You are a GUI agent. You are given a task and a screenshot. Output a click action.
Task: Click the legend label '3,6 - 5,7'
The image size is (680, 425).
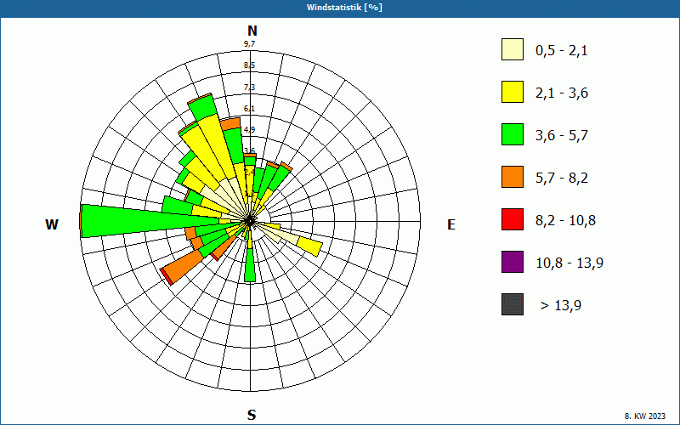click(x=562, y=136)
